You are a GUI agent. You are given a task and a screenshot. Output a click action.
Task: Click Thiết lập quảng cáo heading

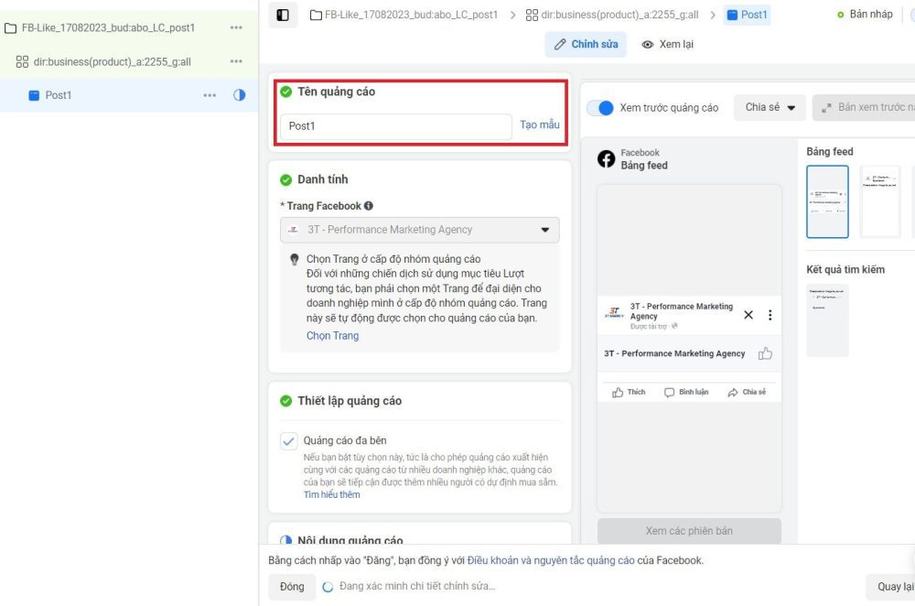click(x=350, y=401)
